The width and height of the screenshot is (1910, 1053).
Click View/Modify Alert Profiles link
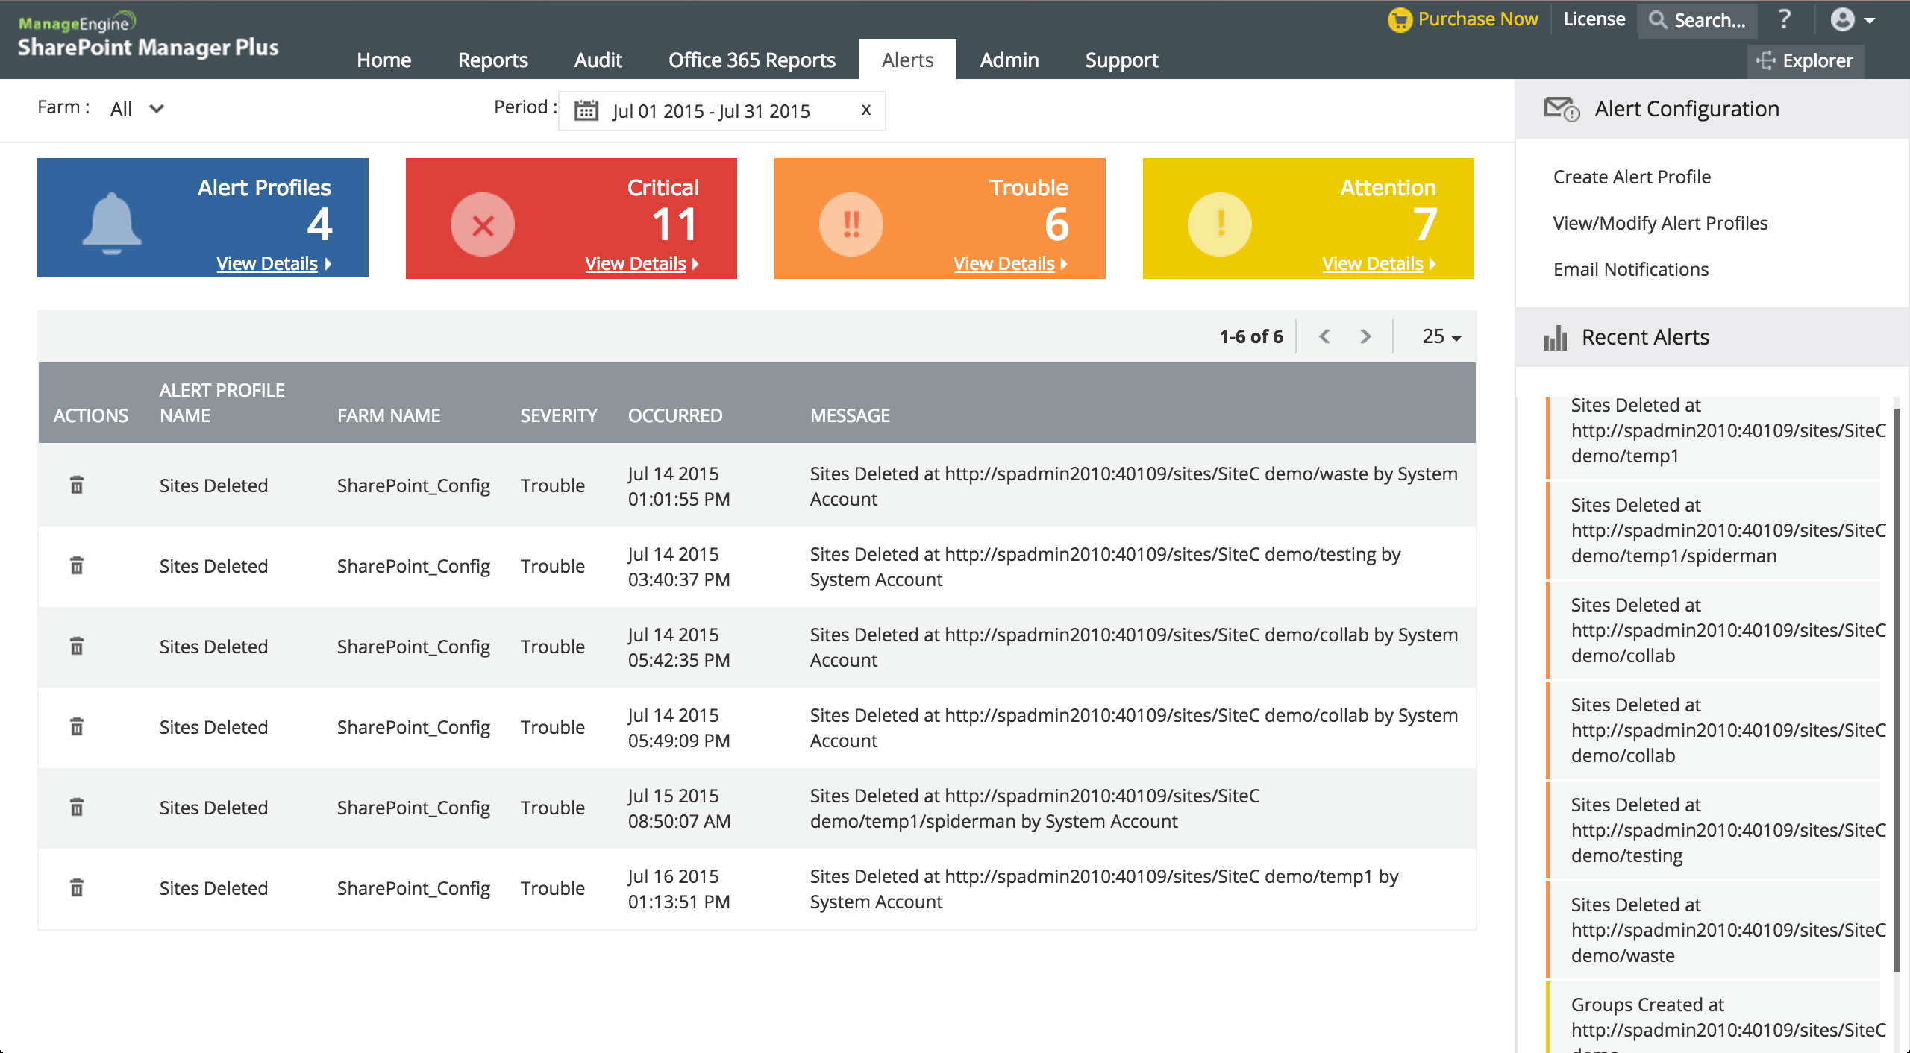[x=1661, y=221]
